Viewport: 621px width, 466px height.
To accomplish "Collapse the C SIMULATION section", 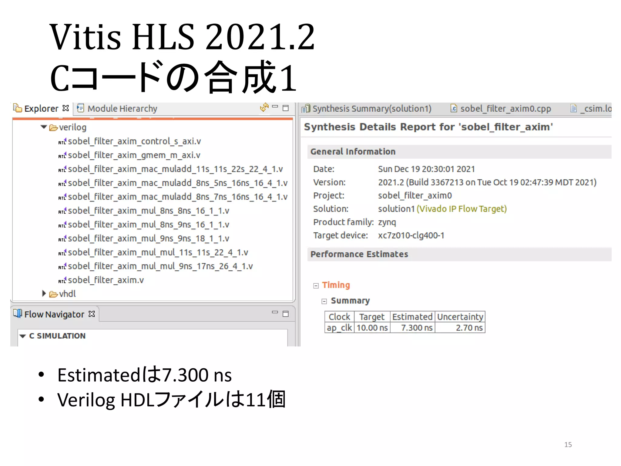I will pos(23,336).
